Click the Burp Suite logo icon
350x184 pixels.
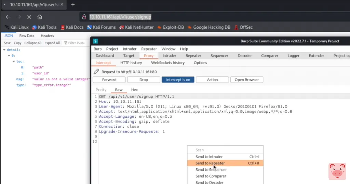point(96,41)
